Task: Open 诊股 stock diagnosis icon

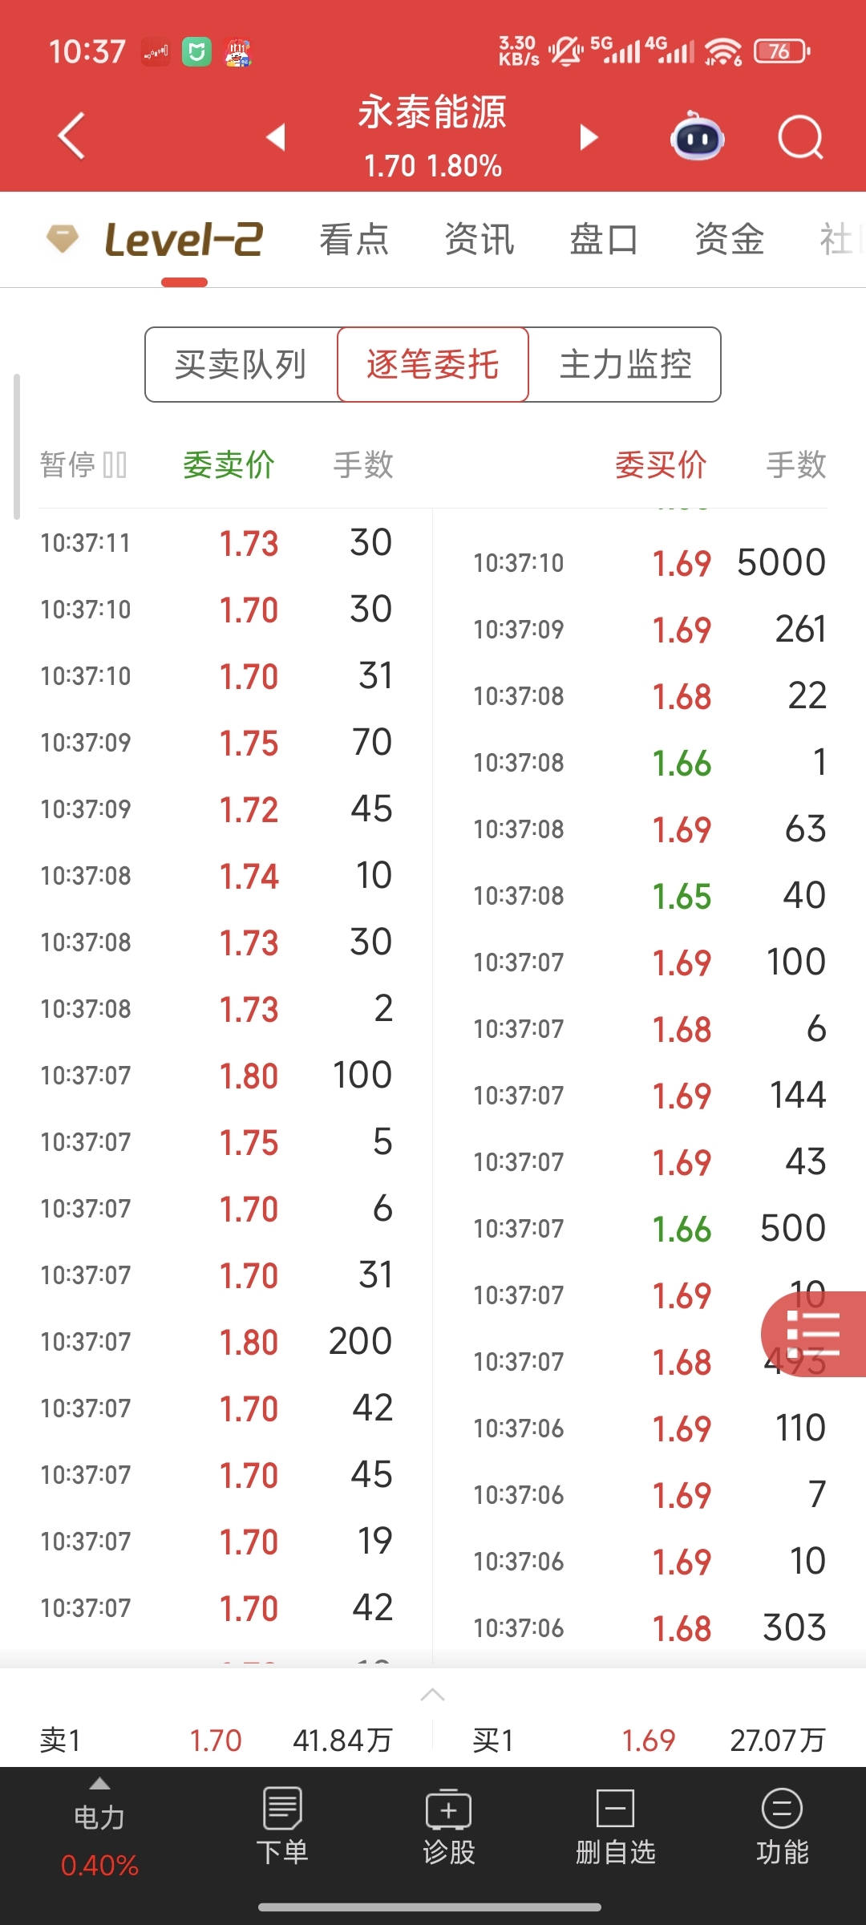Action: click(449, 1826)
